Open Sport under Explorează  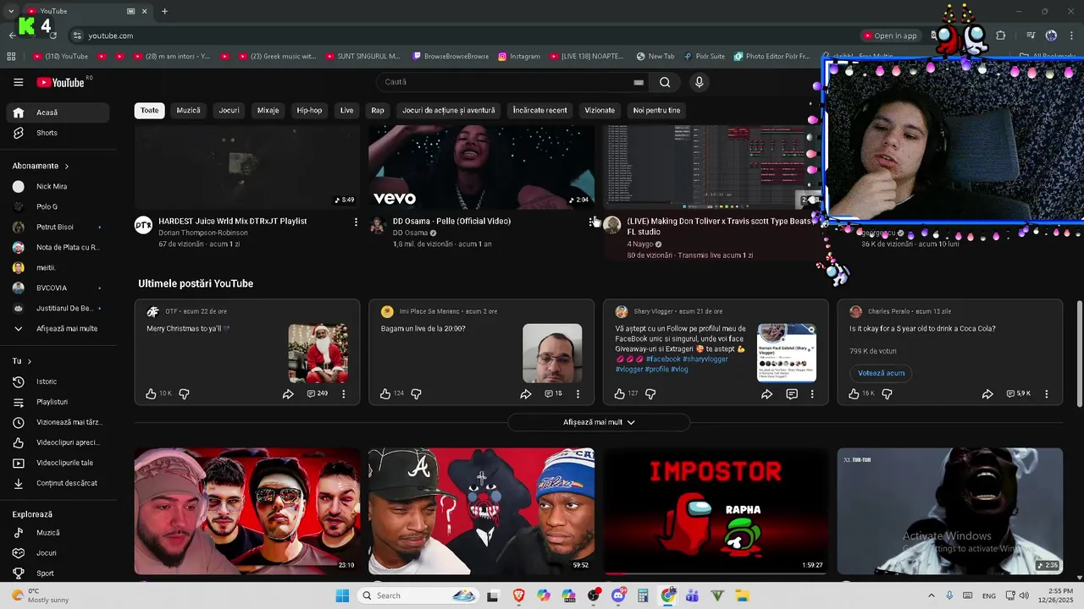point(58,573)
